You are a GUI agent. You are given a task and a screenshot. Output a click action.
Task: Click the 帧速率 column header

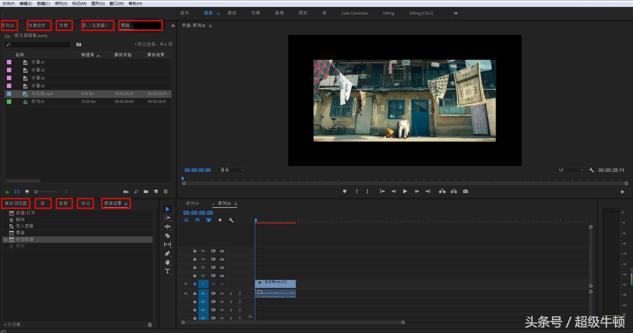pyautogui.click(x=88, y=55)
